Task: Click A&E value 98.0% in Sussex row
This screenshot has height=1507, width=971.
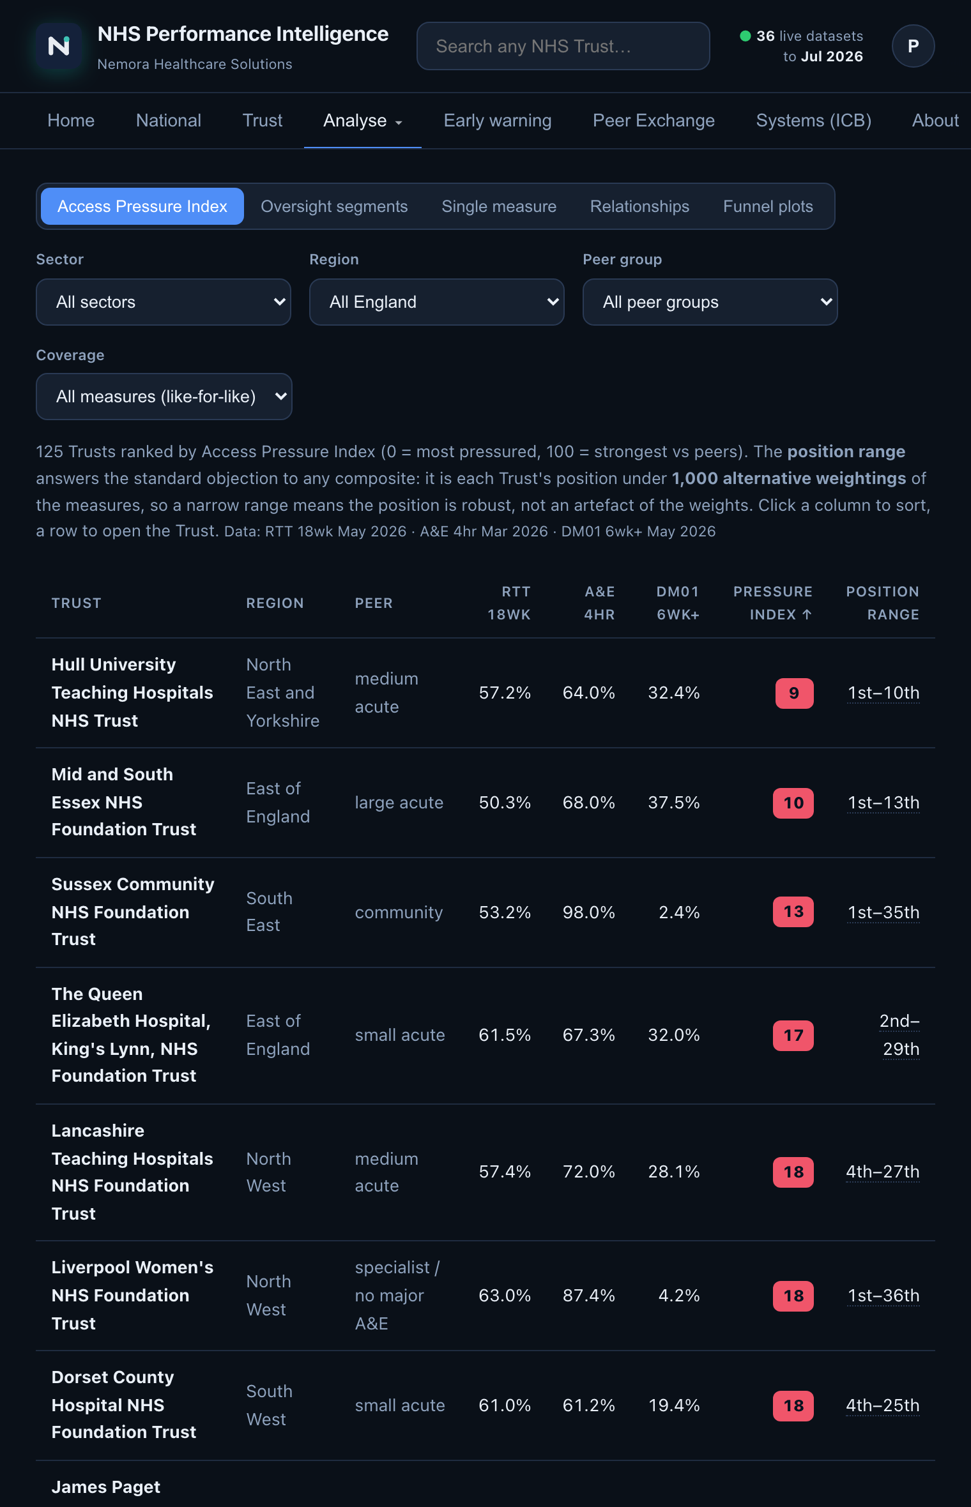Action: (588, 913)
